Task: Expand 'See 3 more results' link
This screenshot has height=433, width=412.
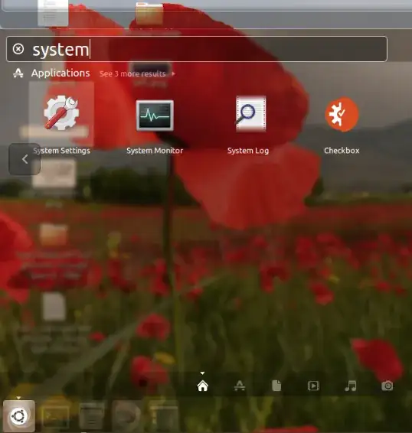Action: point(137,73)
